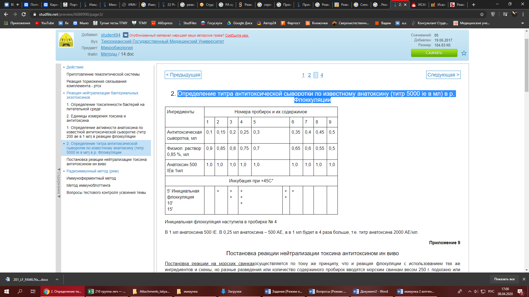Image resolution: width=529 pixels, height=297 pixels.
Task: Reload the page with the refresh icon
Action: coord(24,14)
